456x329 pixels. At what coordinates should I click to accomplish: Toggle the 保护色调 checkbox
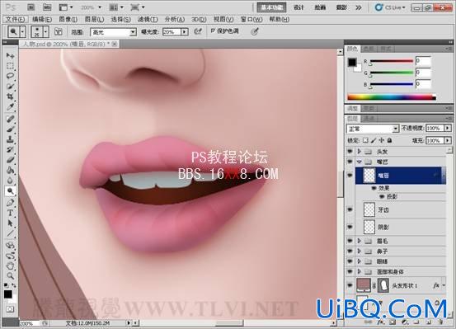point(213,31)
